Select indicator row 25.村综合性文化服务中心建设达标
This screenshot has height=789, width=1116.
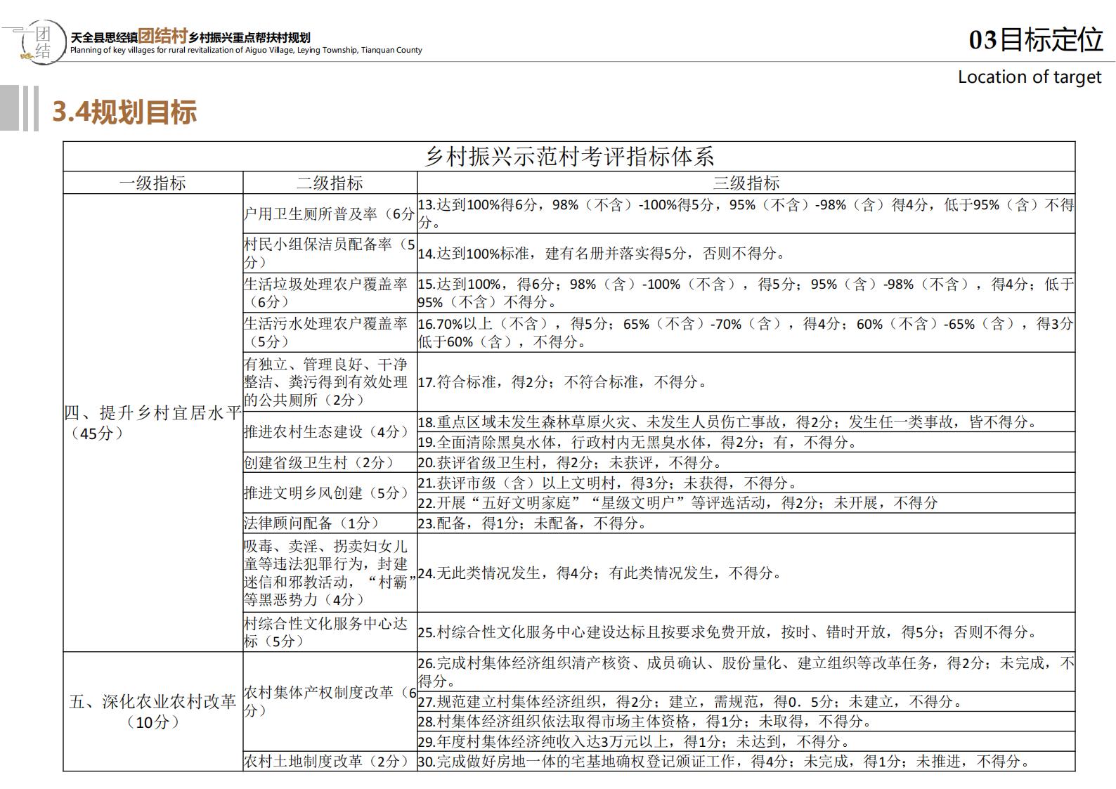tap(746, 632)
